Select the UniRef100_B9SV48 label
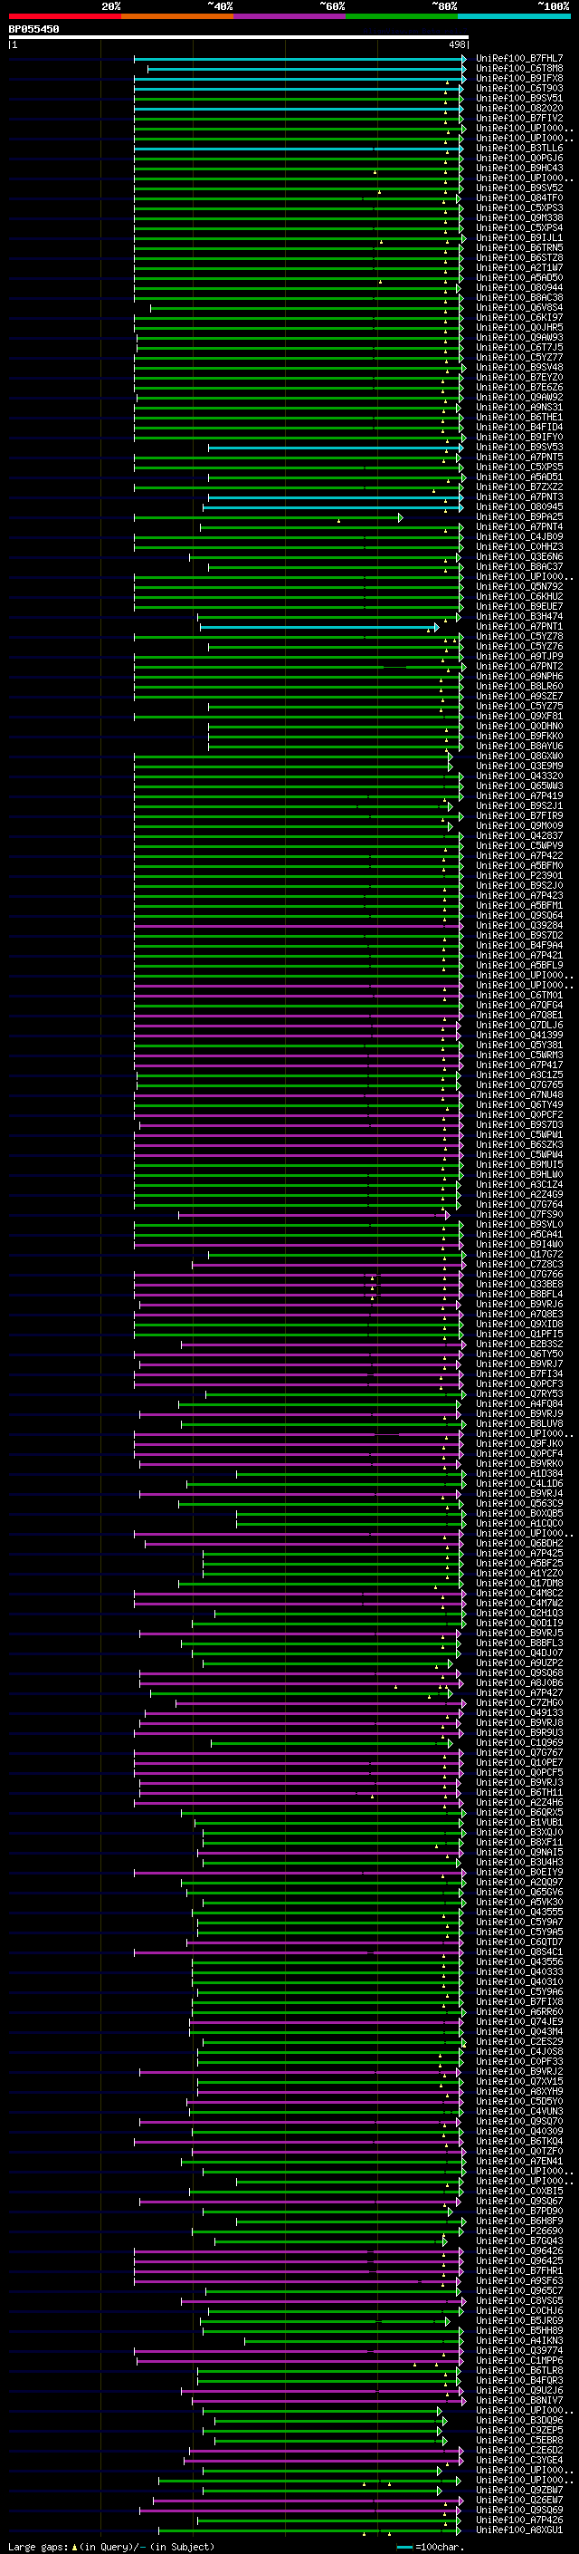The image size is (579, 2554). point(518,367)
